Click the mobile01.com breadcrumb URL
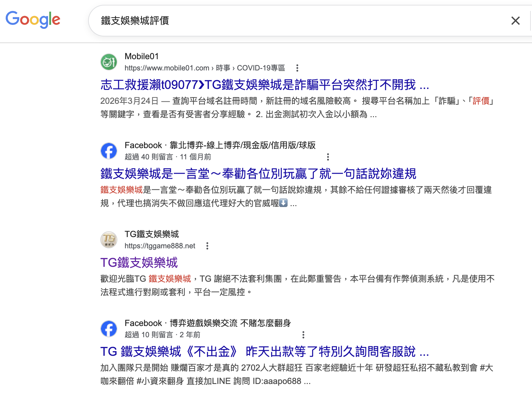This screenshot has height=394, width=532. click(205, 68)
